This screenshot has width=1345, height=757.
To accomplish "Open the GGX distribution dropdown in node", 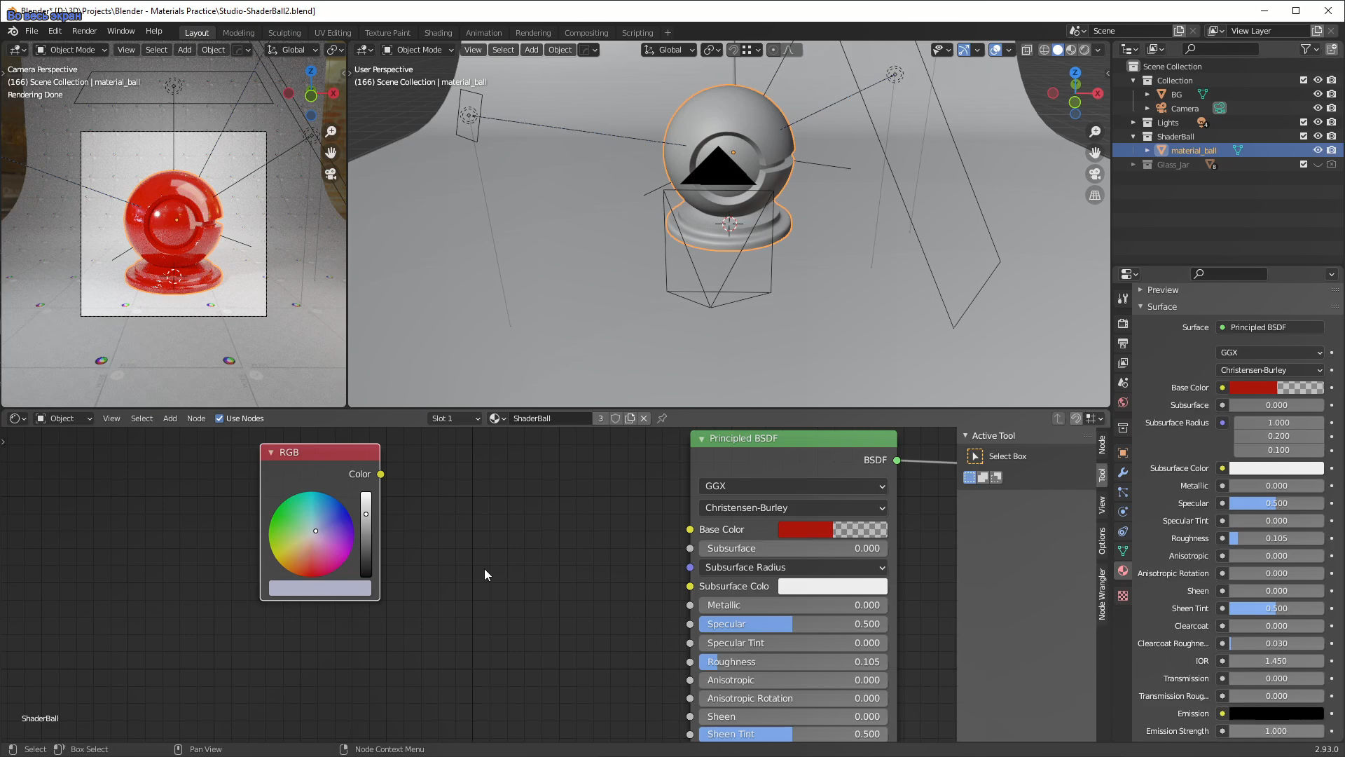I will click(793, 486).
